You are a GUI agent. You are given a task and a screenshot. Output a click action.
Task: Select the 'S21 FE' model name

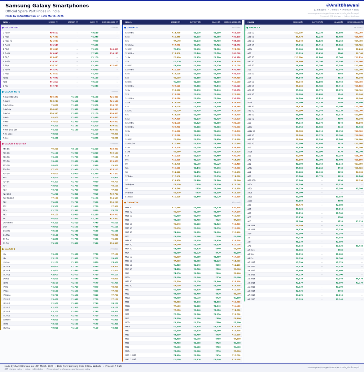coord(128,111)
